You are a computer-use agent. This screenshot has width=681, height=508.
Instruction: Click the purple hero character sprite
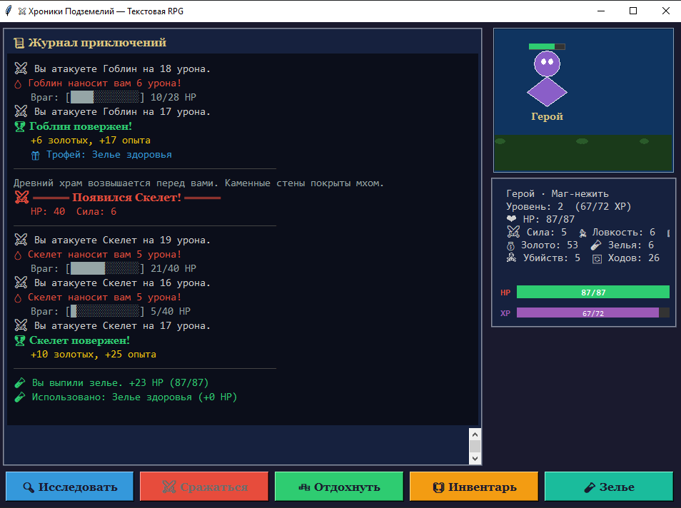pyautogui.click(x=547, y=78)
